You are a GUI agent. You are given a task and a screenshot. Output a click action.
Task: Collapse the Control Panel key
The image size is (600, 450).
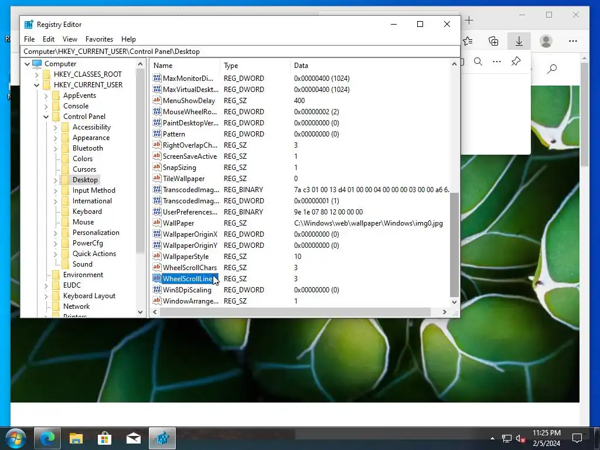46,117
